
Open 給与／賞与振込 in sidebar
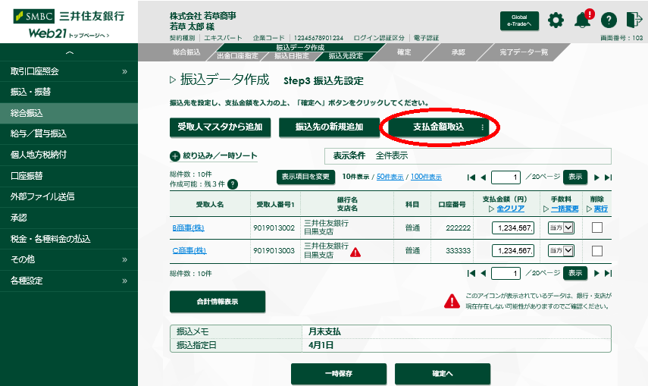(69, 133)
